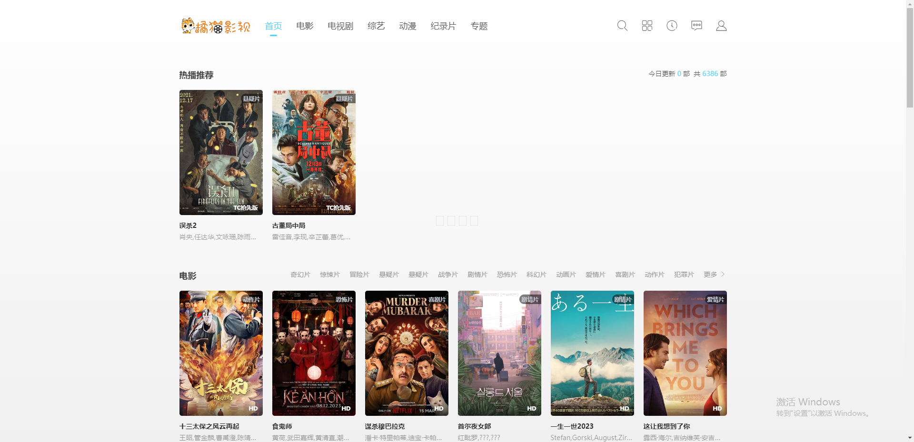Click the 橘猫影视 site logo
Image resolution: width=914 pixels, height=442 pixels.
(x=216, y=26)
